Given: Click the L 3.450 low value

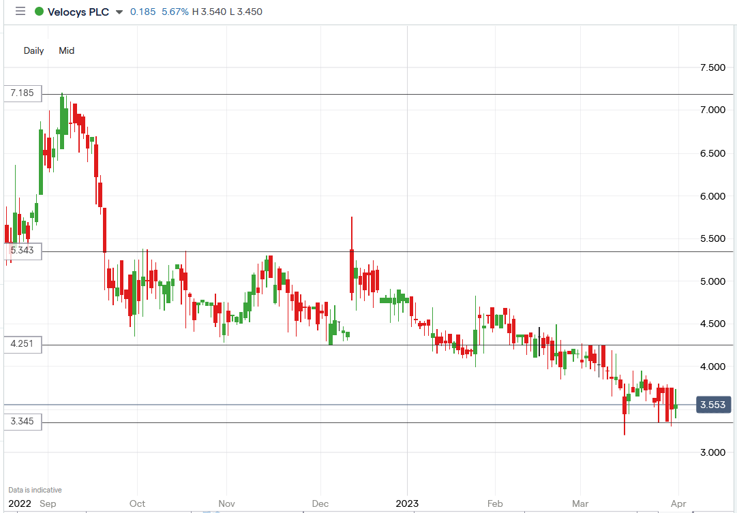Looking at the screenshot, I should 246,12.
